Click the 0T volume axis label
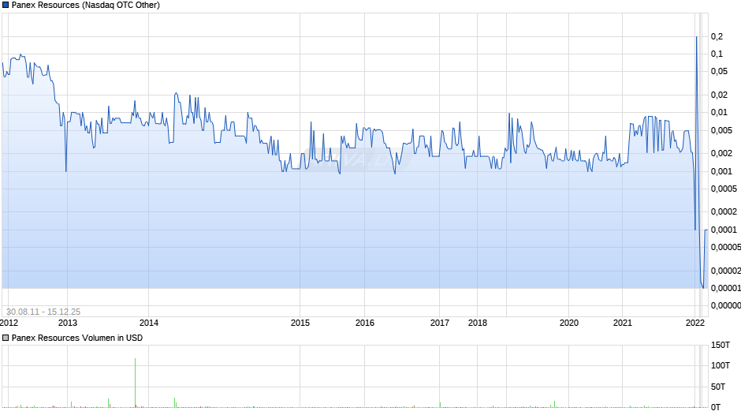The height and width of the screenshot is (415, 741). click(716, 407)
